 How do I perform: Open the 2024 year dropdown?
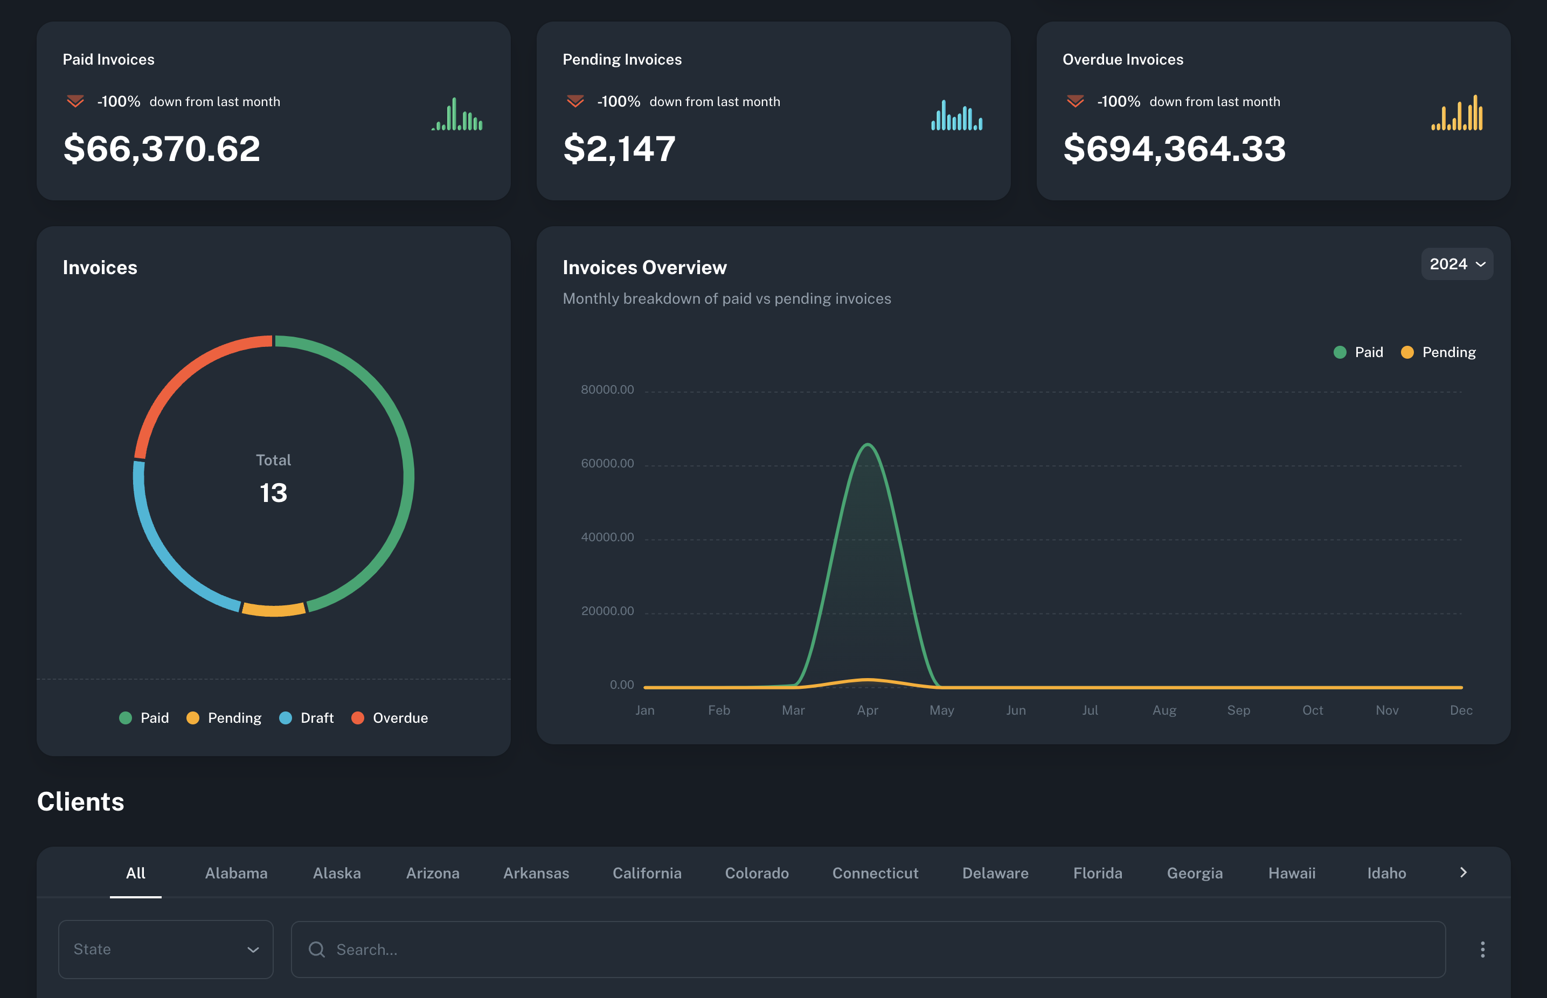(x=1456, y=264)
